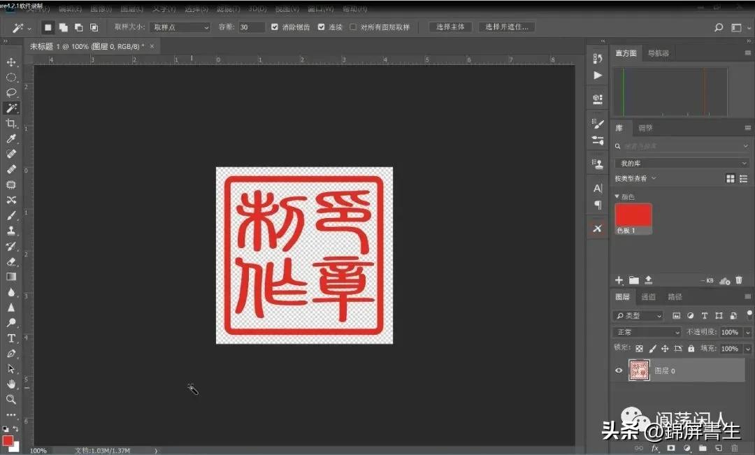Hide 图层 0 with its eye toggle
This screenshot has height=455, width=755.
(619, 370)
